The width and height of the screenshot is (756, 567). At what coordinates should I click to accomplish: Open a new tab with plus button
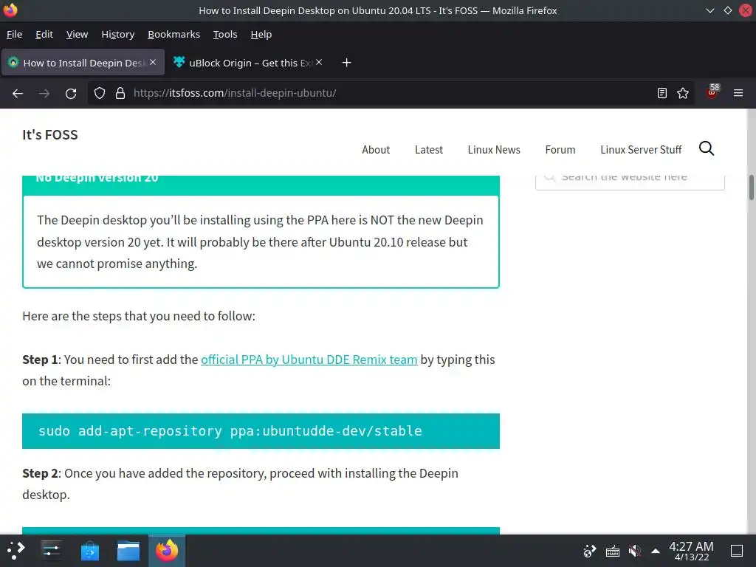(x=346, y=63)
